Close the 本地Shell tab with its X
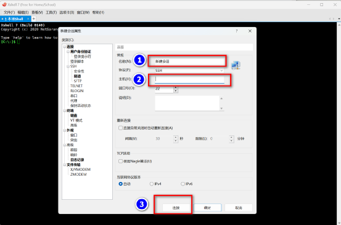The width and height of the screenshot is (341, 225). click(28, 19)
